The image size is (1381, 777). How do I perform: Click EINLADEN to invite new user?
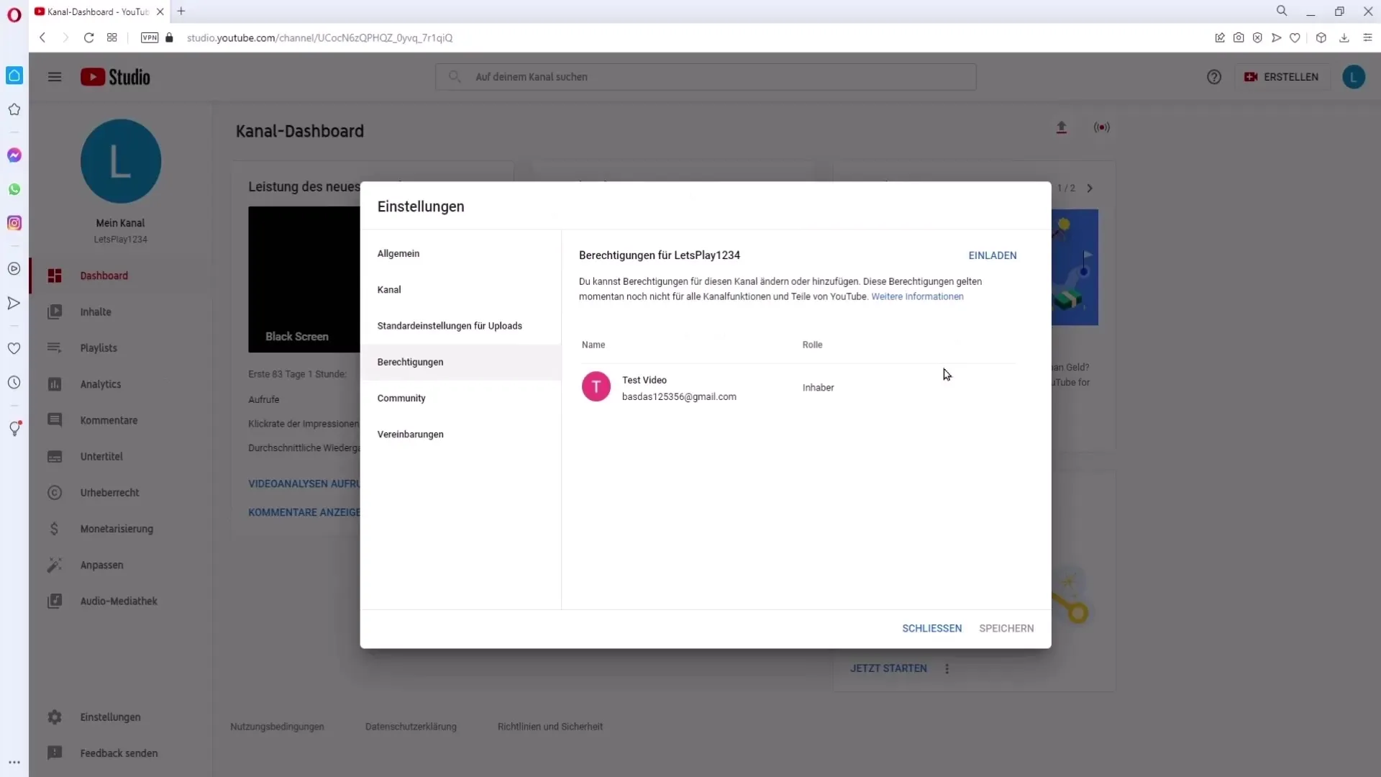[x=992, y=254]
